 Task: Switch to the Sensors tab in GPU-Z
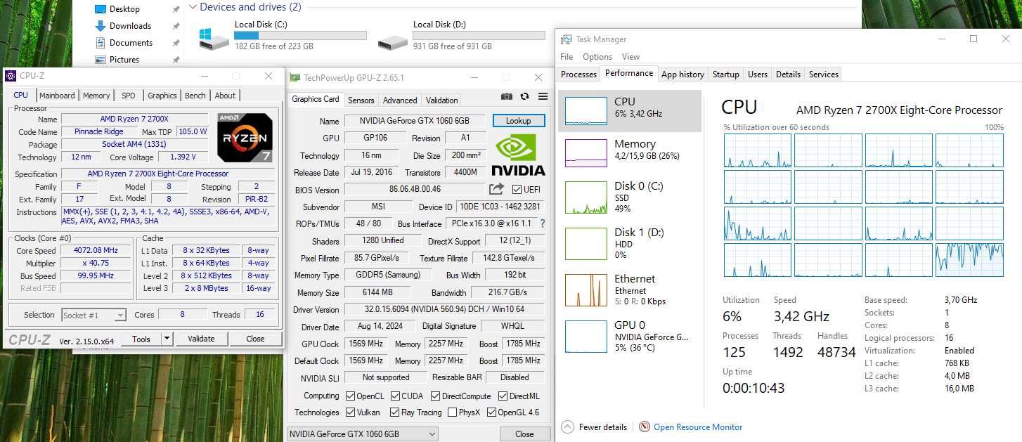[x=361, y=100]
